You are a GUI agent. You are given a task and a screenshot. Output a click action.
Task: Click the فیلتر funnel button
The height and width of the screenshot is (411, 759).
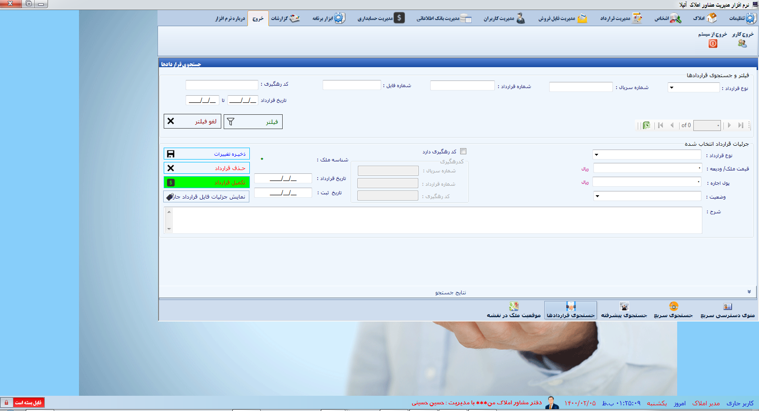pyautogui.click(x=253, y=121)
